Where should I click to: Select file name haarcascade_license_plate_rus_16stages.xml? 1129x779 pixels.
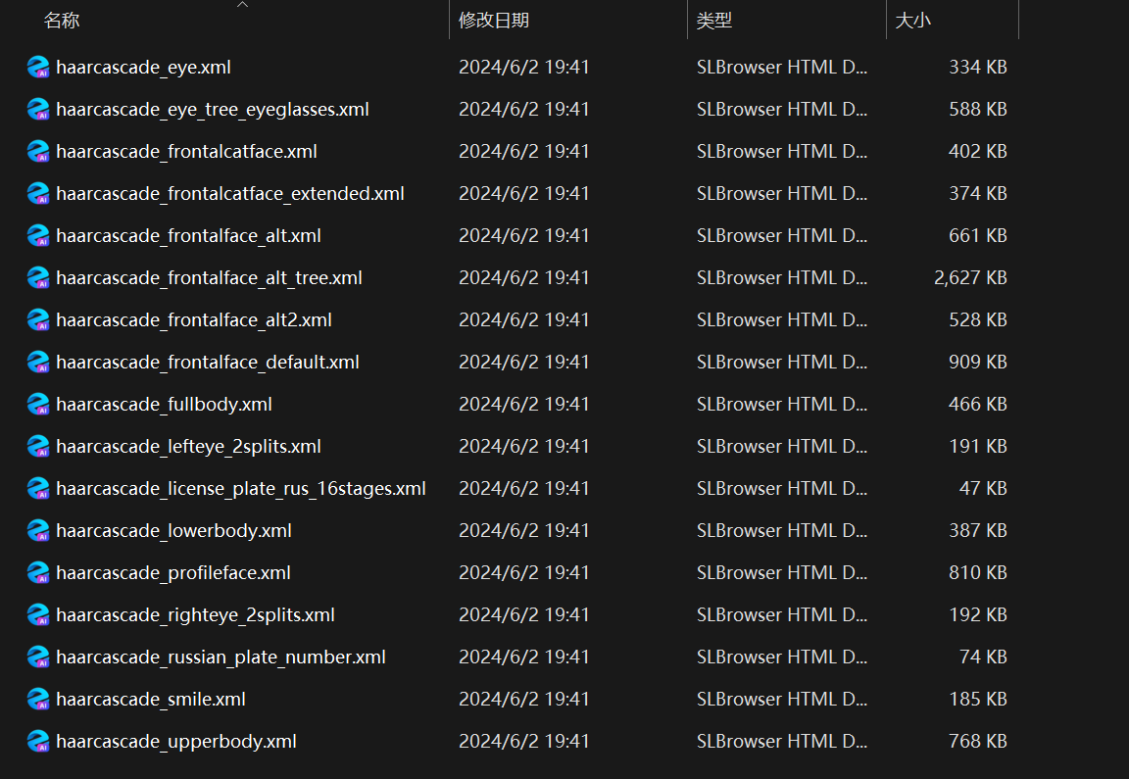[241, 489]
